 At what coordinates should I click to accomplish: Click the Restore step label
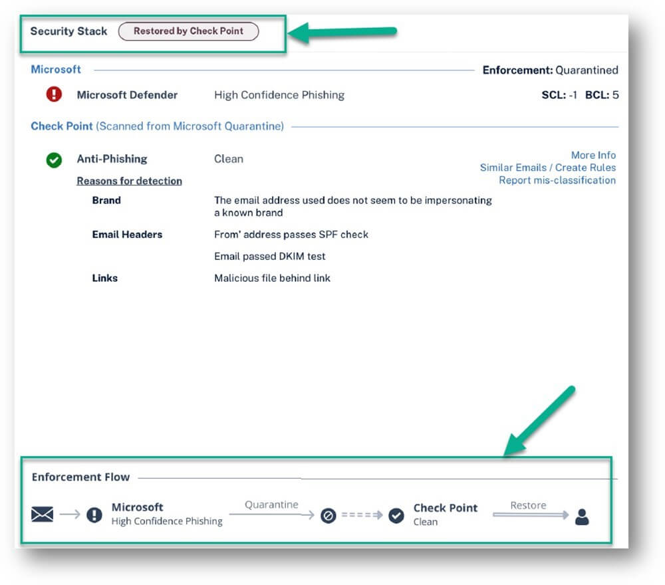(x=528, y=505)
